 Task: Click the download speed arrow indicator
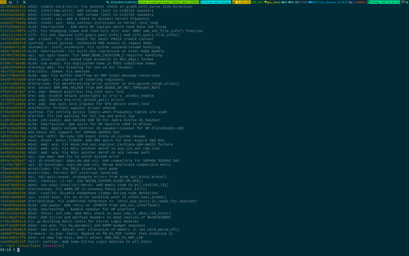285,2
